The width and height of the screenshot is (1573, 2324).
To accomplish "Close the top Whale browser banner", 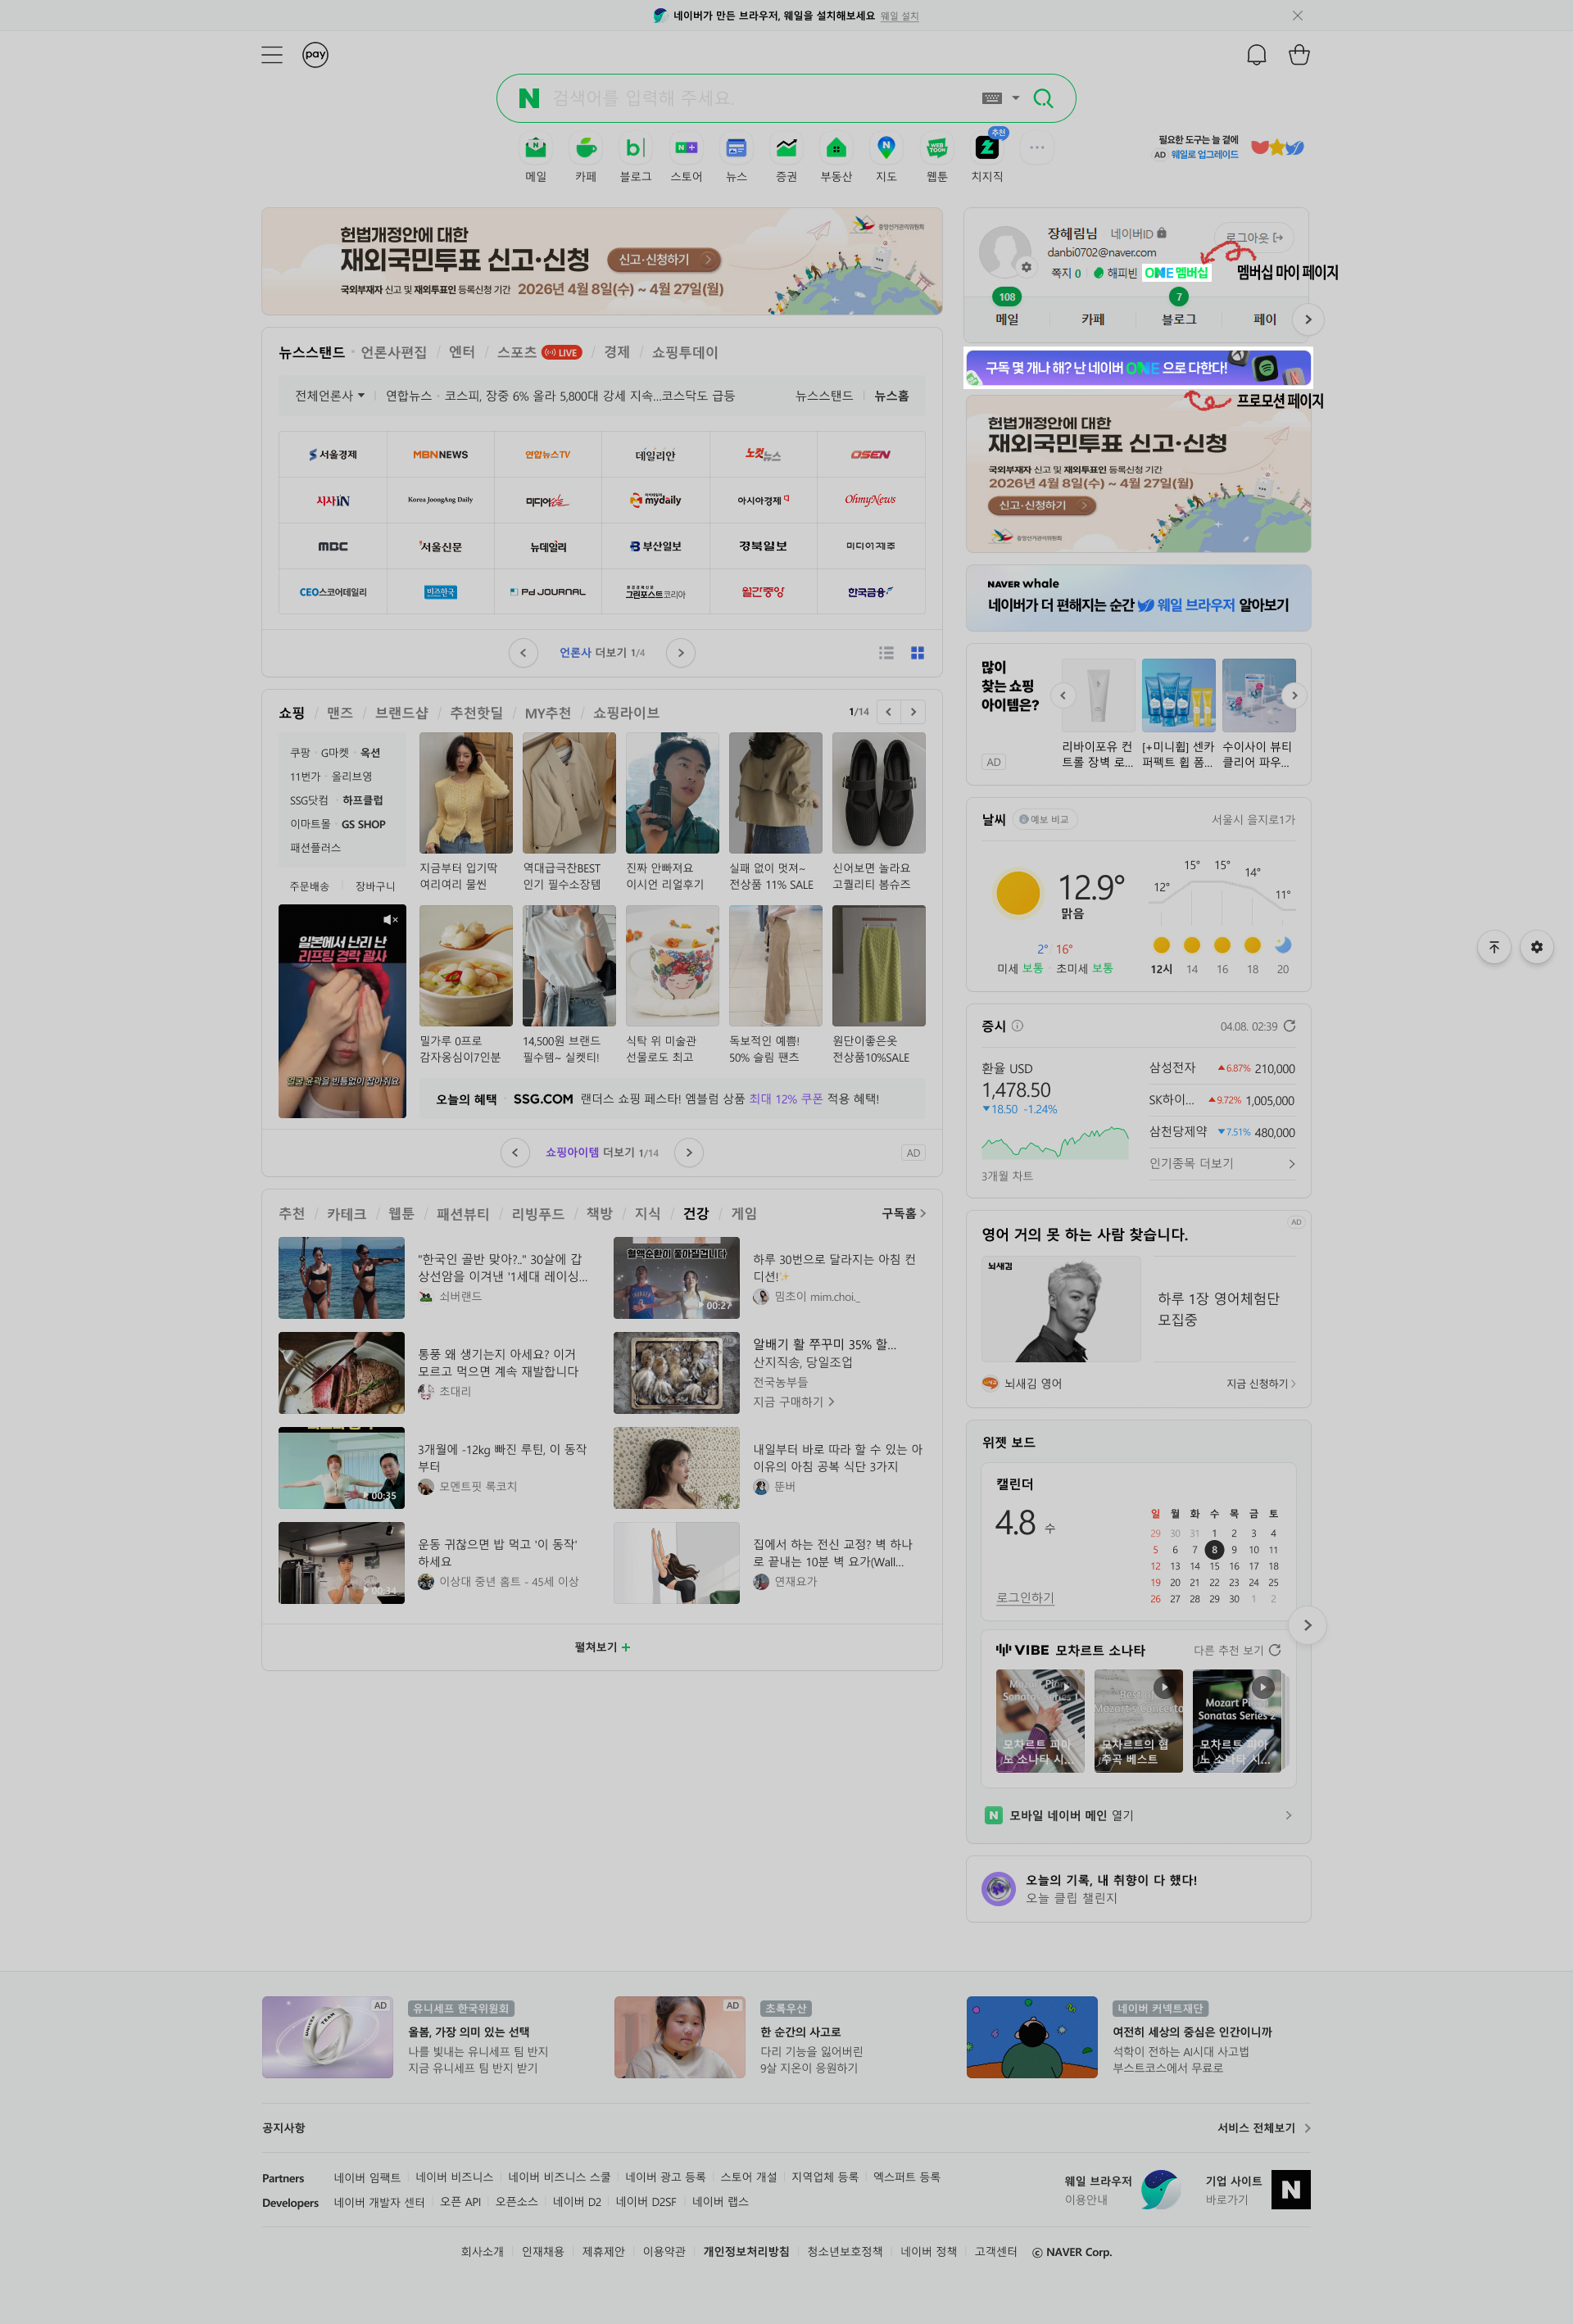I will 1297,16.
